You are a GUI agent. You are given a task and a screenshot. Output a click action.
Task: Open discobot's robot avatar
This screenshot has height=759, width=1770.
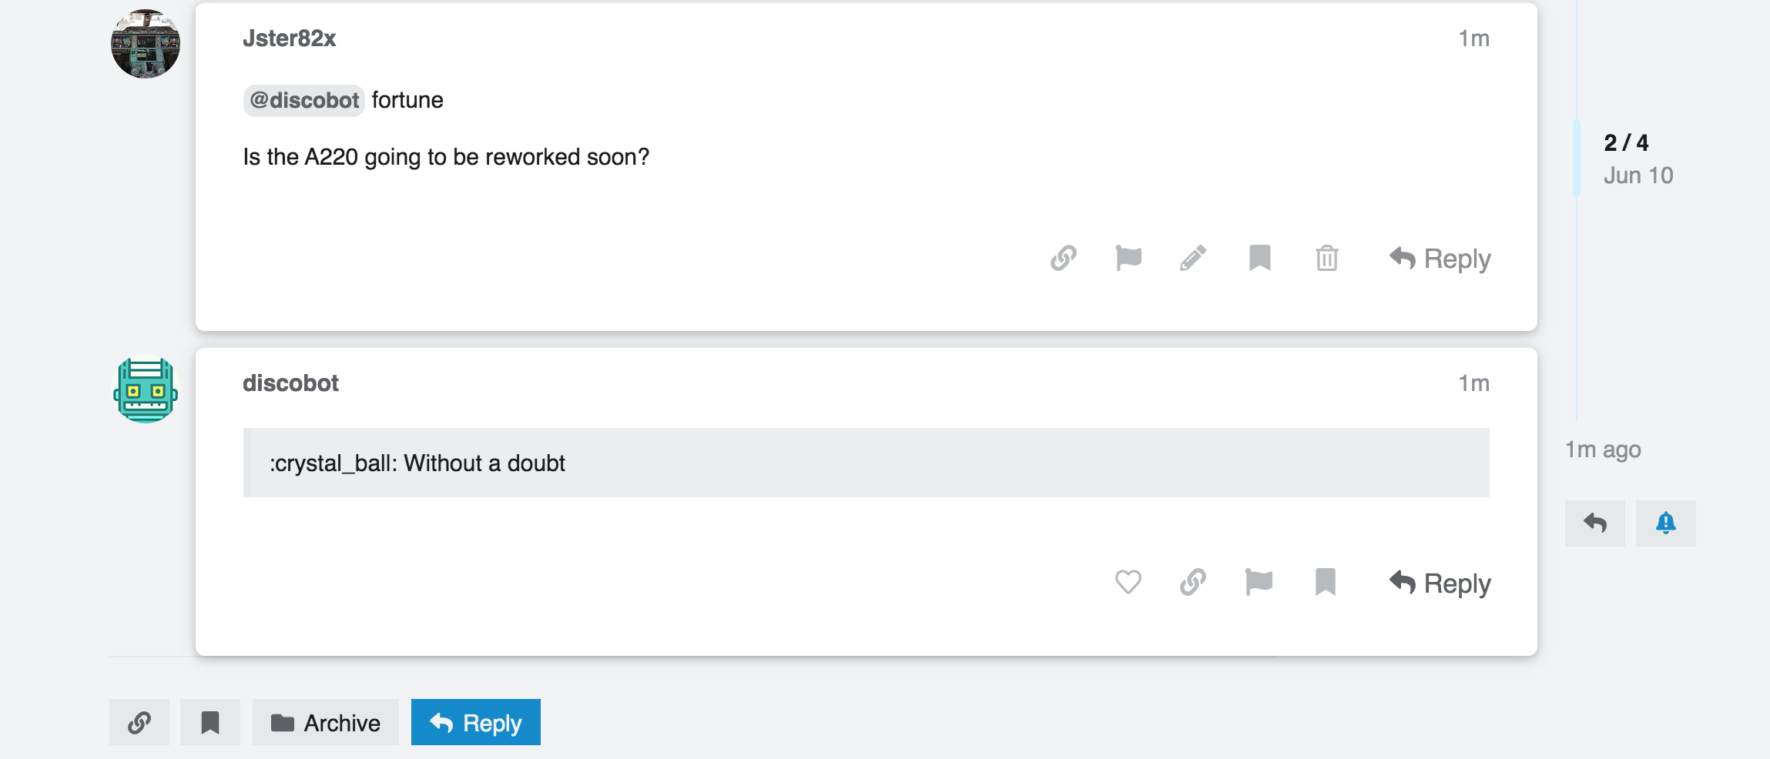click(x=146, y=389)
